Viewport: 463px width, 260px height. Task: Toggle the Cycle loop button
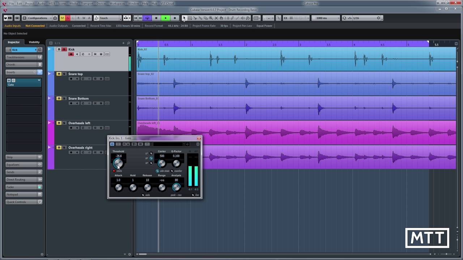point(147,18)
